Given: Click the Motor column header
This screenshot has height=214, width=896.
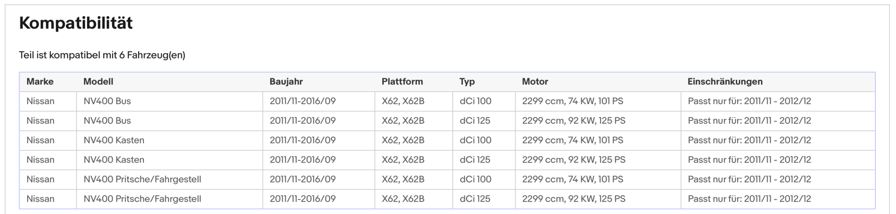Looking at the screenshot, I should pyautogui.click(x=535, y=82).
